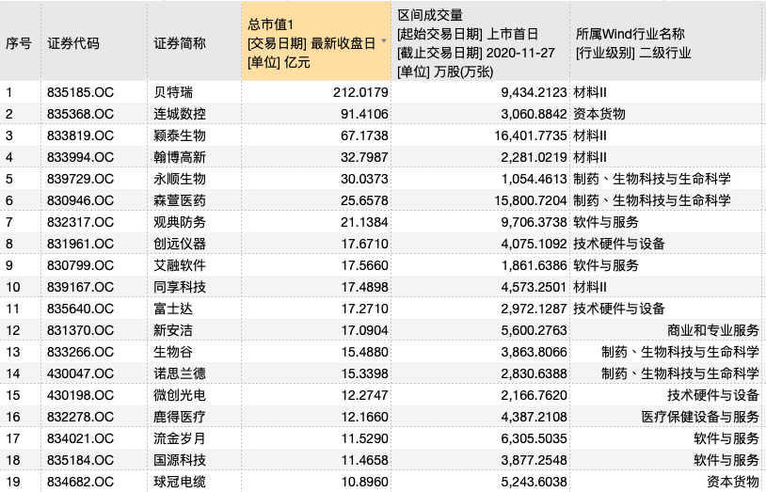Click volume cell 9,706.3738
766x492 pixels.
click(534, 222)
